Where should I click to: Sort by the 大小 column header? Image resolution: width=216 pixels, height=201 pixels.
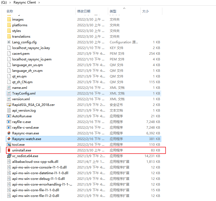[146, 11]
